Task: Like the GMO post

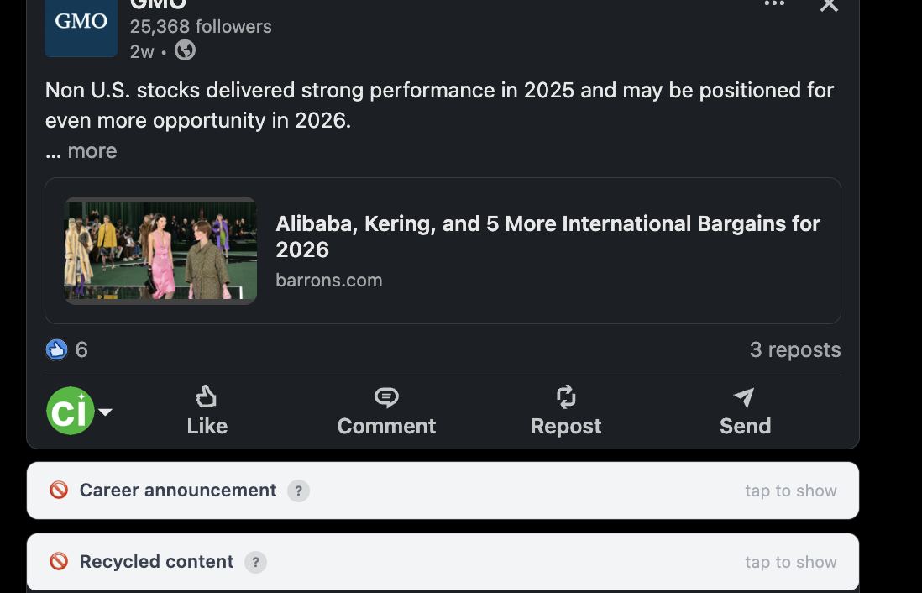Action: pyautogui.click(x=207, y=411)
